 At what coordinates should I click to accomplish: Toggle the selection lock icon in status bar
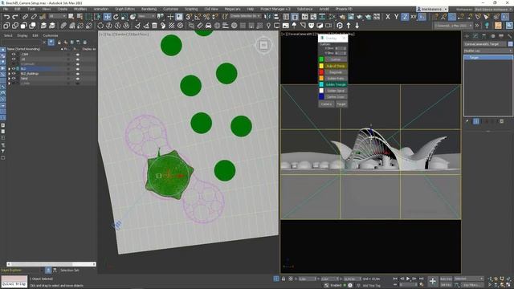pos(284,279)
